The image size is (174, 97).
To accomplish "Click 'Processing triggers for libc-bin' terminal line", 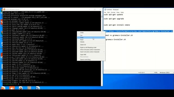I will [x=25, y=82].
